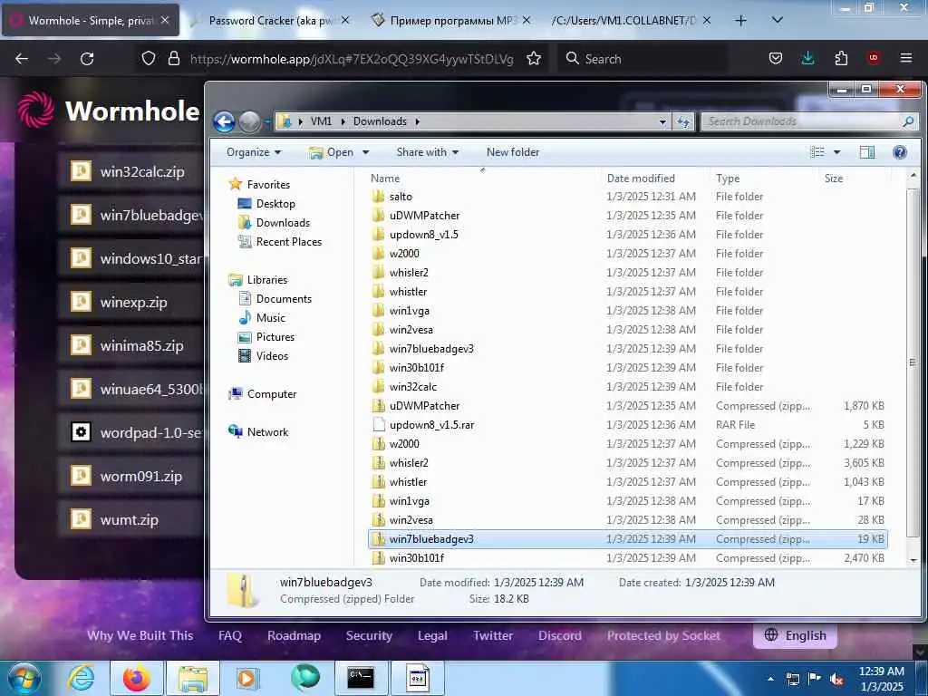This screenshot has width=928, height=696.
Task: Open Firefox downloads panel arrow
Action: 807,58
